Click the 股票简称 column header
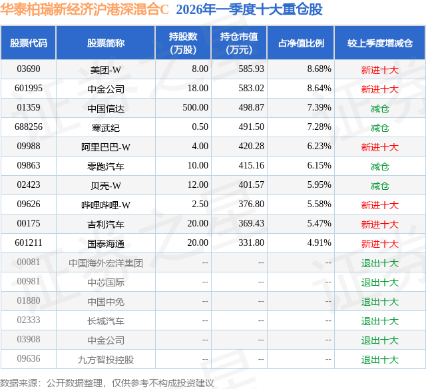This screenshot has width=426, height=389. pyautogui.click(x=106, y=43)
